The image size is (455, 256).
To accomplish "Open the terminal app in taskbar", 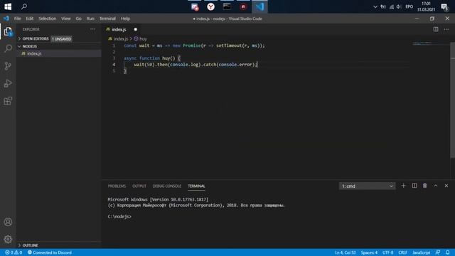I will [227, 6].
